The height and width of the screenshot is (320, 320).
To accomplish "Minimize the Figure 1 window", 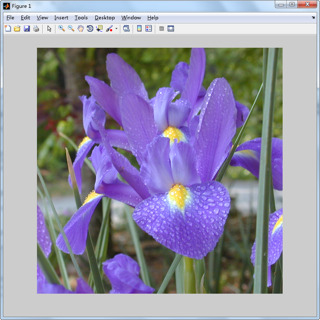I will [x=281, y=5].
